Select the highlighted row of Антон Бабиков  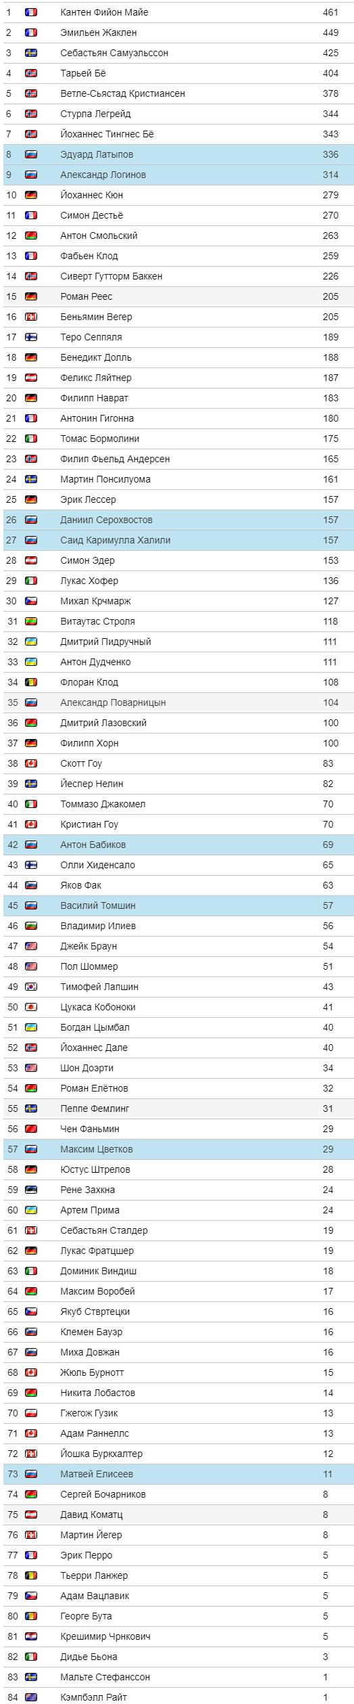[178, 845]
